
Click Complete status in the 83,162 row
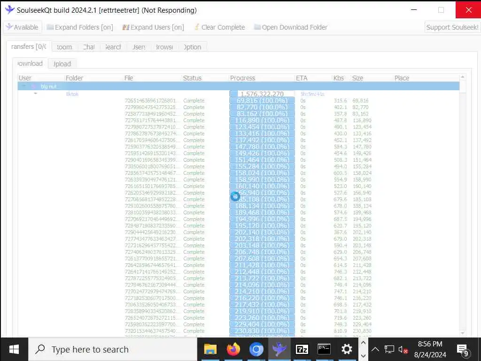coord(194,114)
